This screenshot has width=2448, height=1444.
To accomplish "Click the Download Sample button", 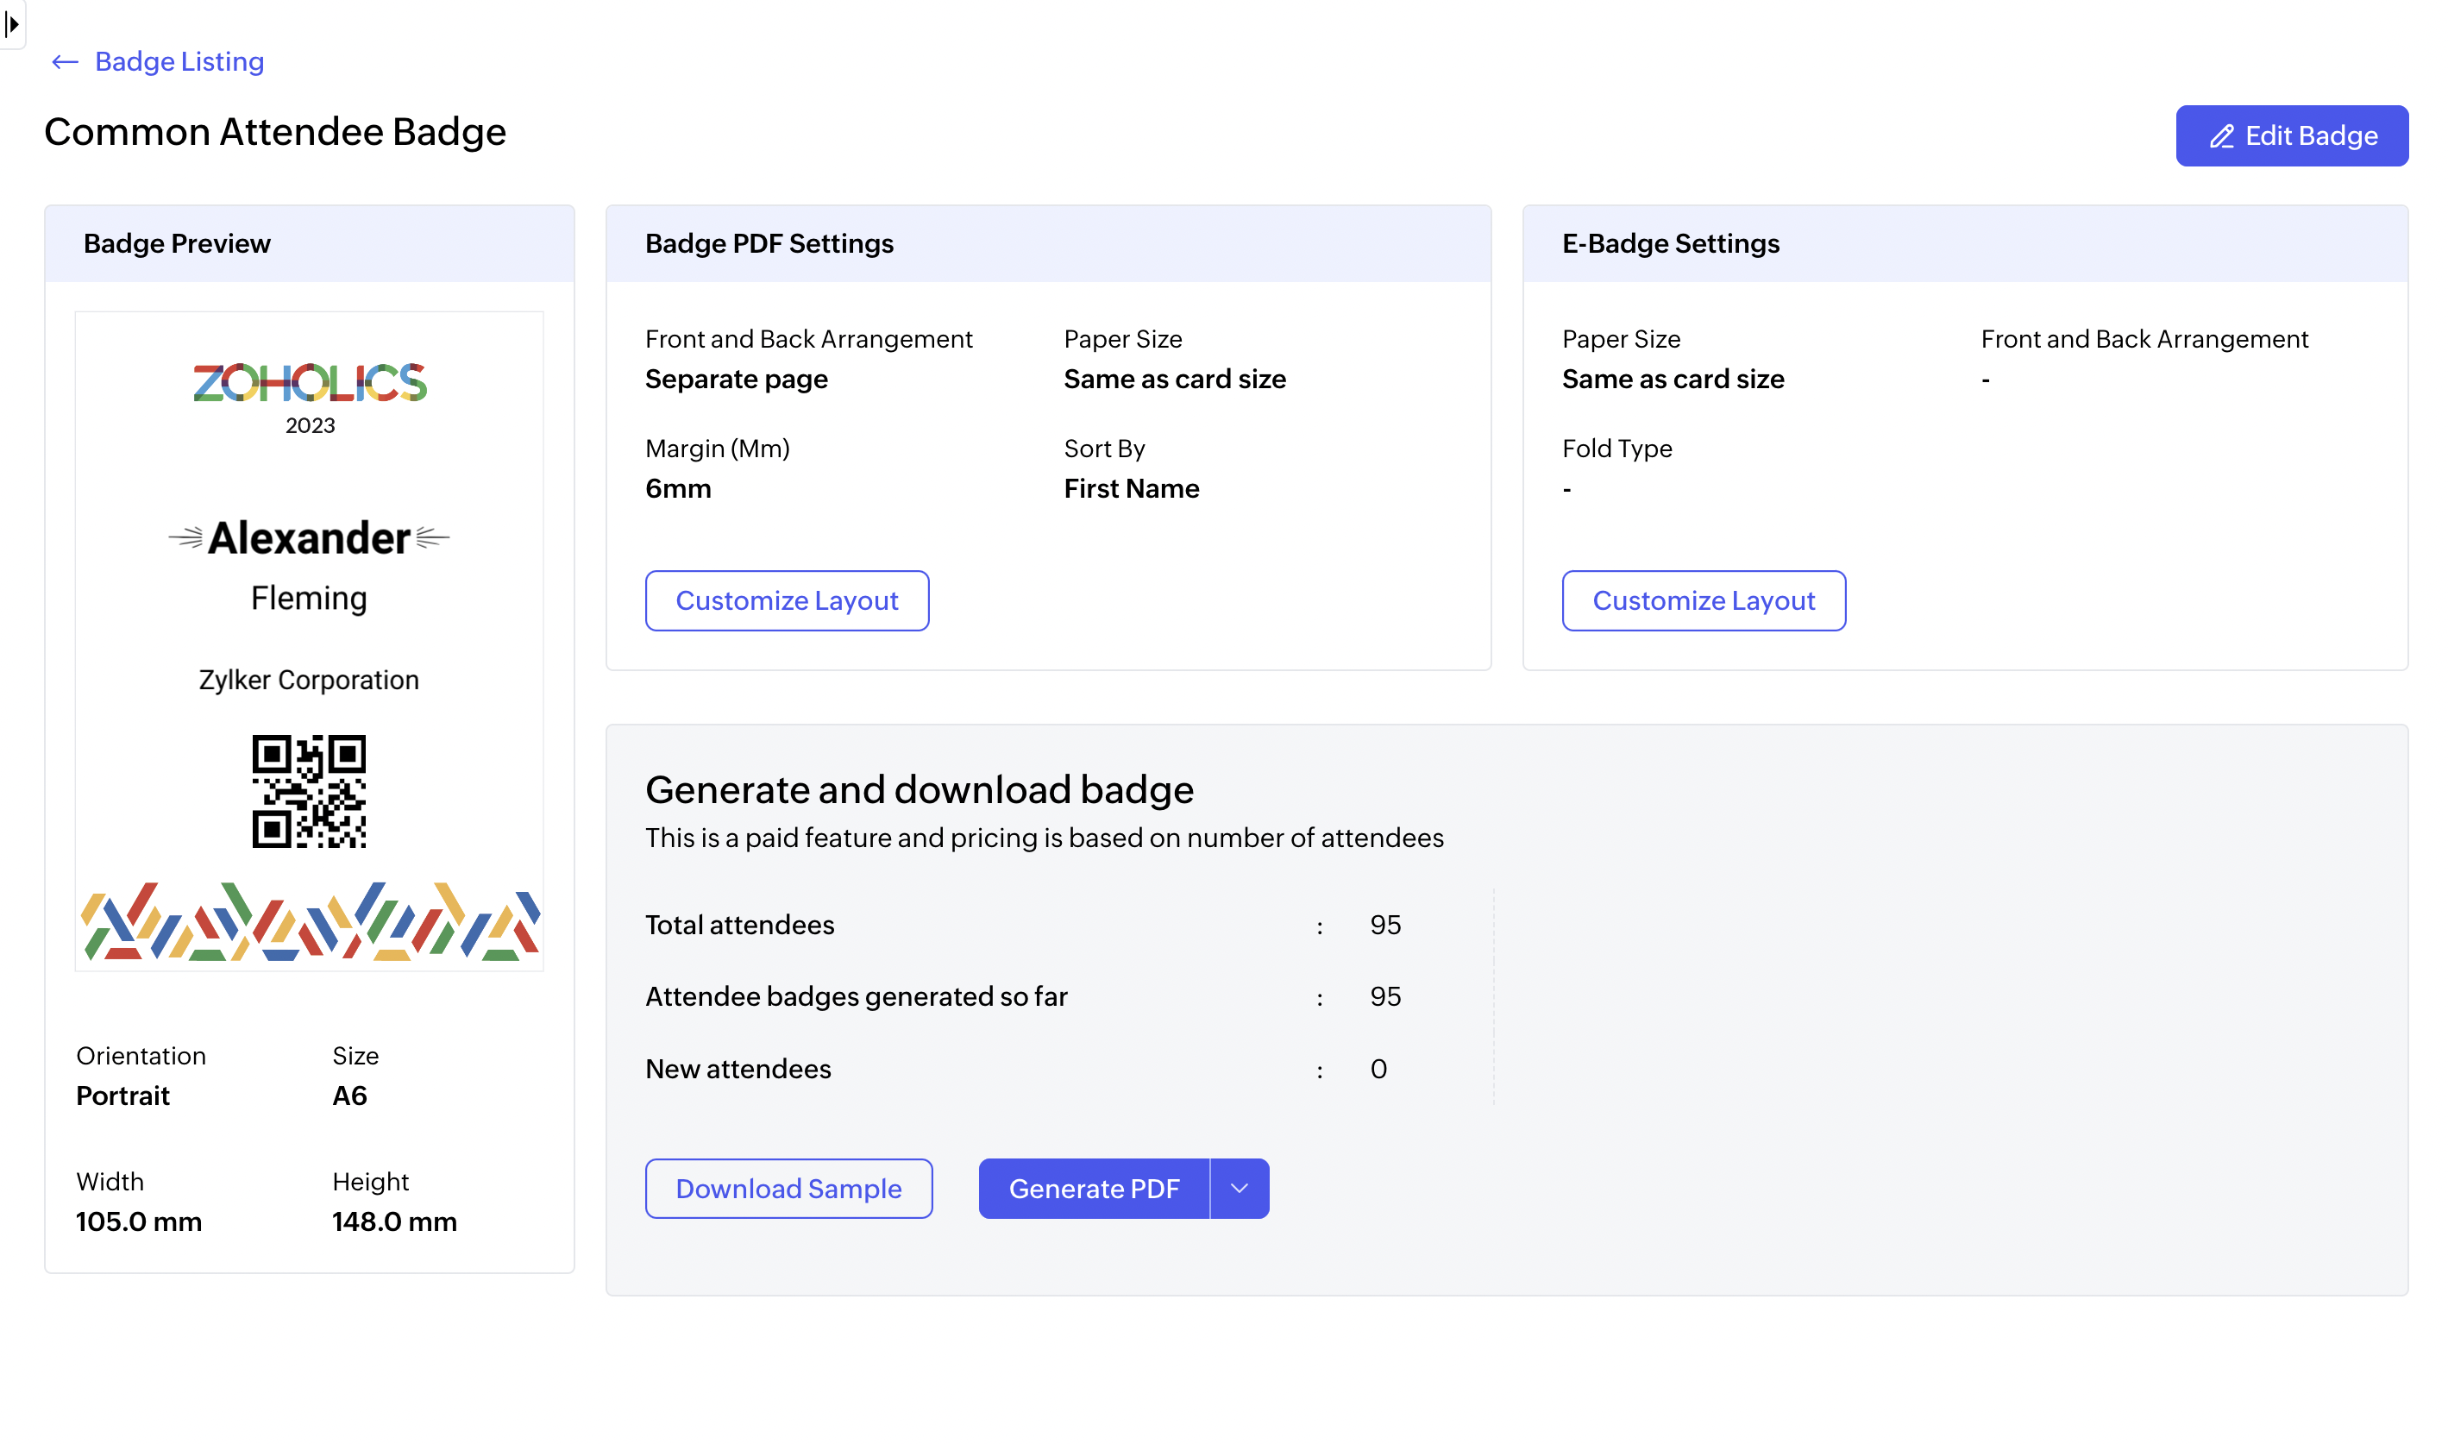I will 788,1188.
